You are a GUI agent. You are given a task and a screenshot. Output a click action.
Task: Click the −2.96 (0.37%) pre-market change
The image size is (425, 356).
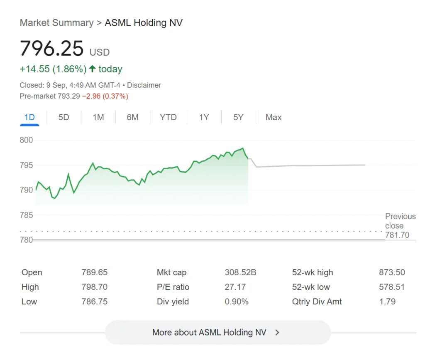pyautogui.click(x=105, y=96)
